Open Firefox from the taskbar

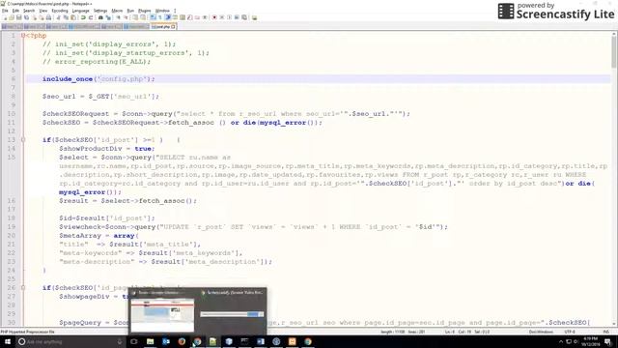pos(182,341)
